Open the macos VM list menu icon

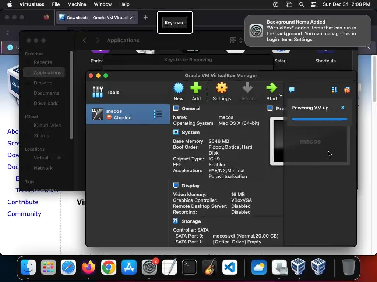(x=158, y=114)
